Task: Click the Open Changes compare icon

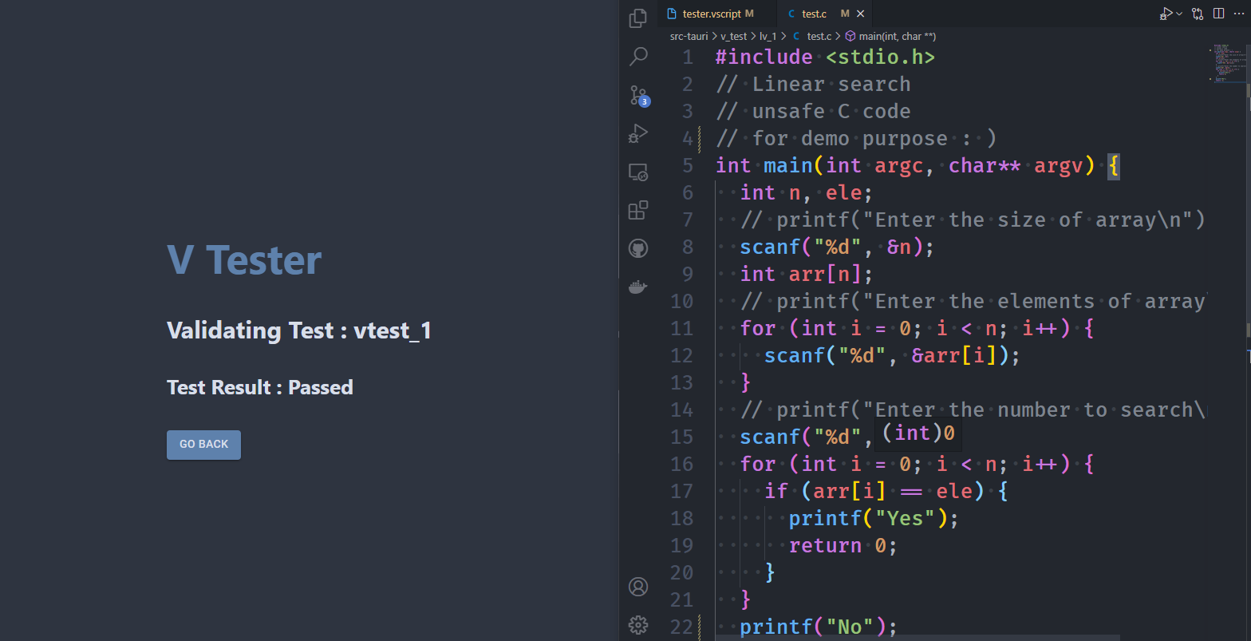Action: point(1198,14)
